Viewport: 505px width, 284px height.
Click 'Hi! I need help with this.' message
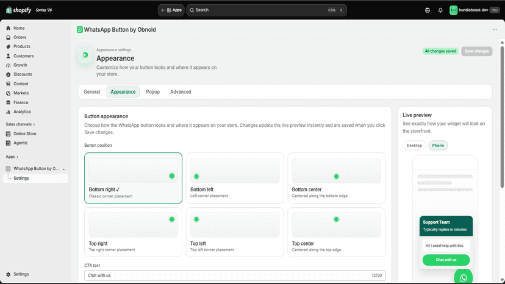tap(445, 246)
